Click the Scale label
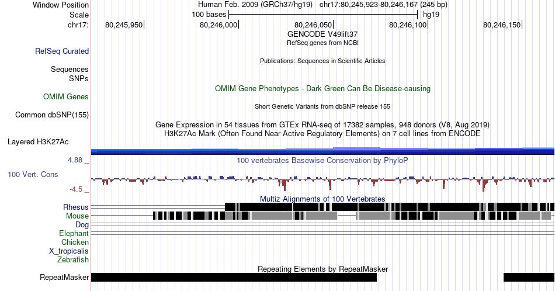Image resolution: width=555 pixels, height=291 pixels. coord(79,15)
